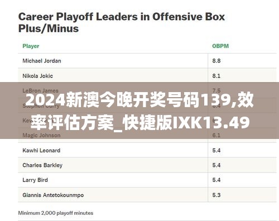Click Charles Barkley's 5.4 OBPM value

tap(217, 165)
